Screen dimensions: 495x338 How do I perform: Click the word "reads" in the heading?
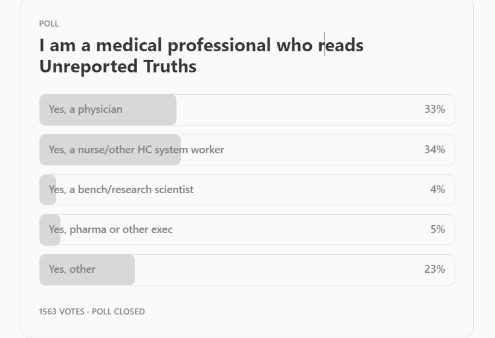click(x=341, y=45)
